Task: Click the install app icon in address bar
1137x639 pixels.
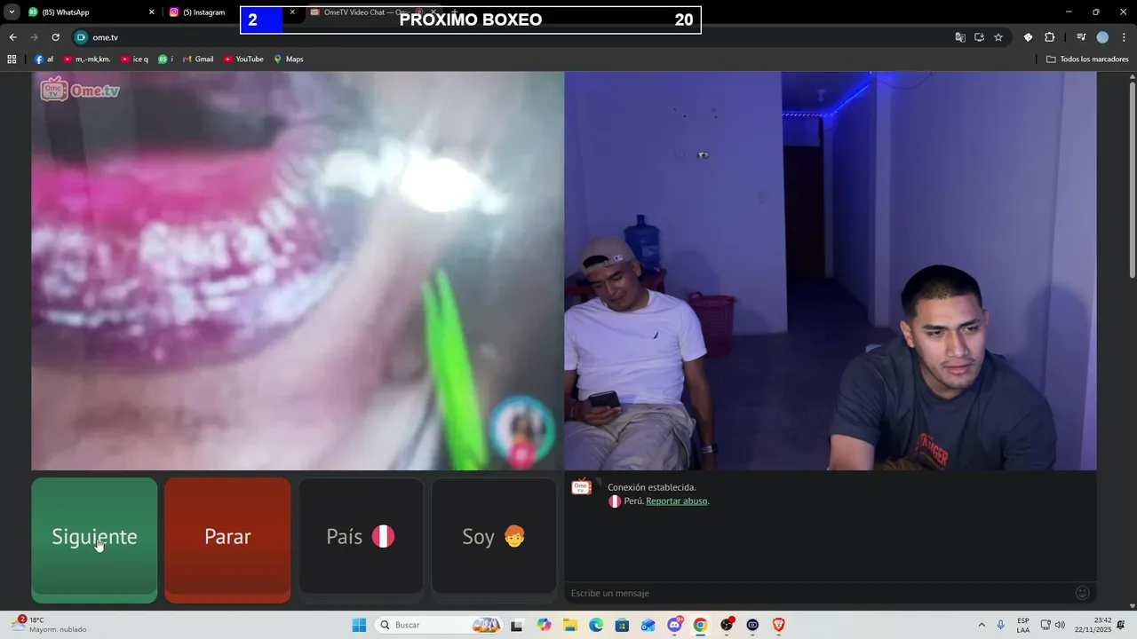Action: pos(979,37)
